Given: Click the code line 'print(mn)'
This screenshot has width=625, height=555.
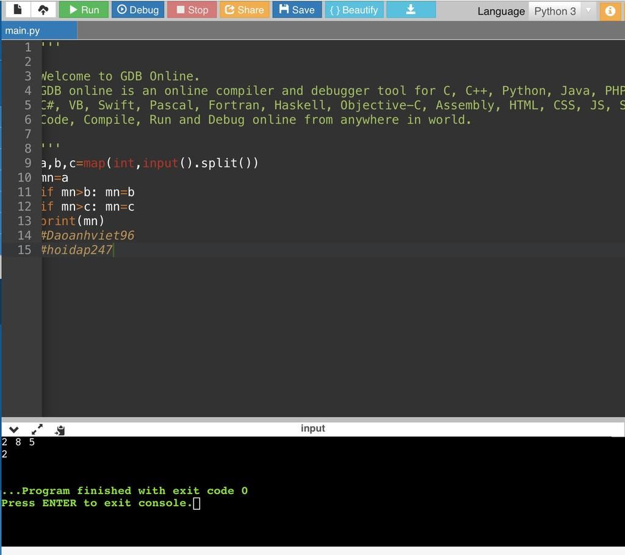Looking at the screenshot, I should pos(73,221).
